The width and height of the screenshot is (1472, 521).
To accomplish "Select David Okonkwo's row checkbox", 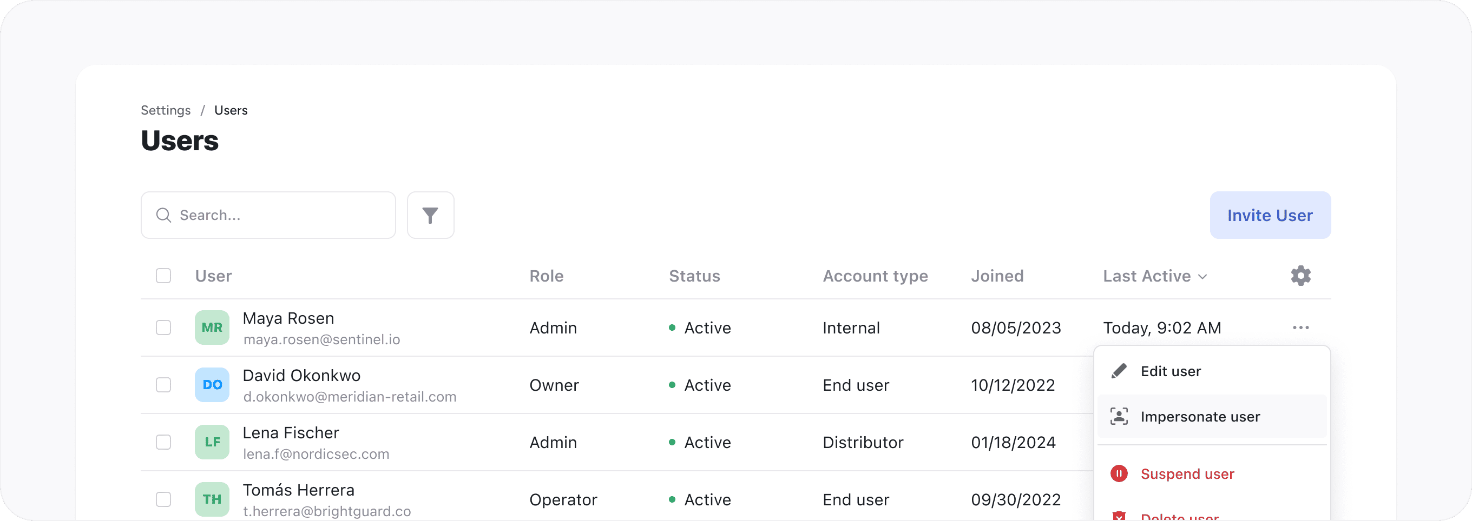I will tap(163, 385).
